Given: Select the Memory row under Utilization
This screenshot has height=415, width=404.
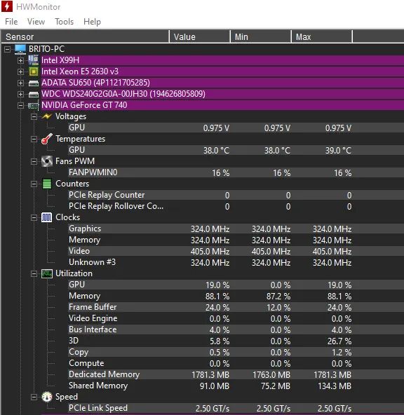Looking at the screenshot, I should pos(236,296).
